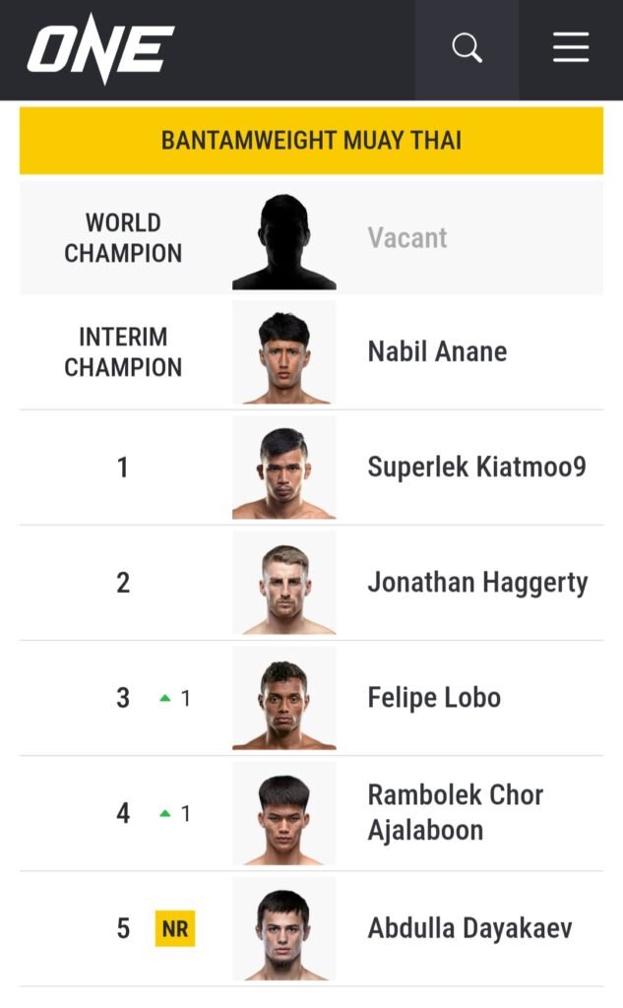Click the ONE Championship logo
Viewport: 623px width, 1008px height.
point(101,49)
